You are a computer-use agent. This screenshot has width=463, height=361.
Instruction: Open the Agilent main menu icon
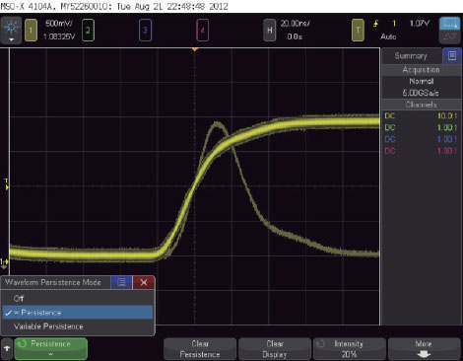[11, 31]
